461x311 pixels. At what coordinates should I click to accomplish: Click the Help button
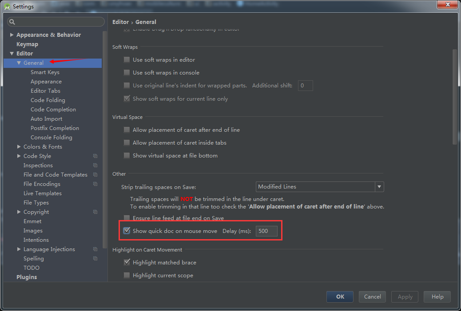click(x=437, y=297)
